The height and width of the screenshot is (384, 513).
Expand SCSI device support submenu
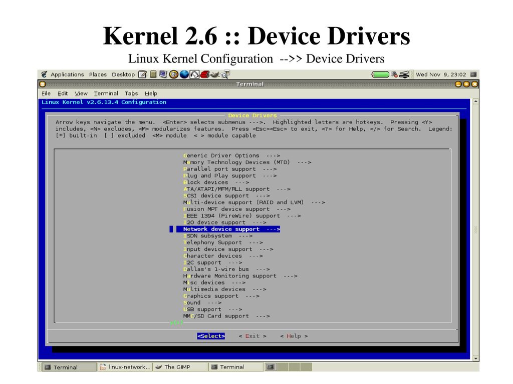coord(226,196)
